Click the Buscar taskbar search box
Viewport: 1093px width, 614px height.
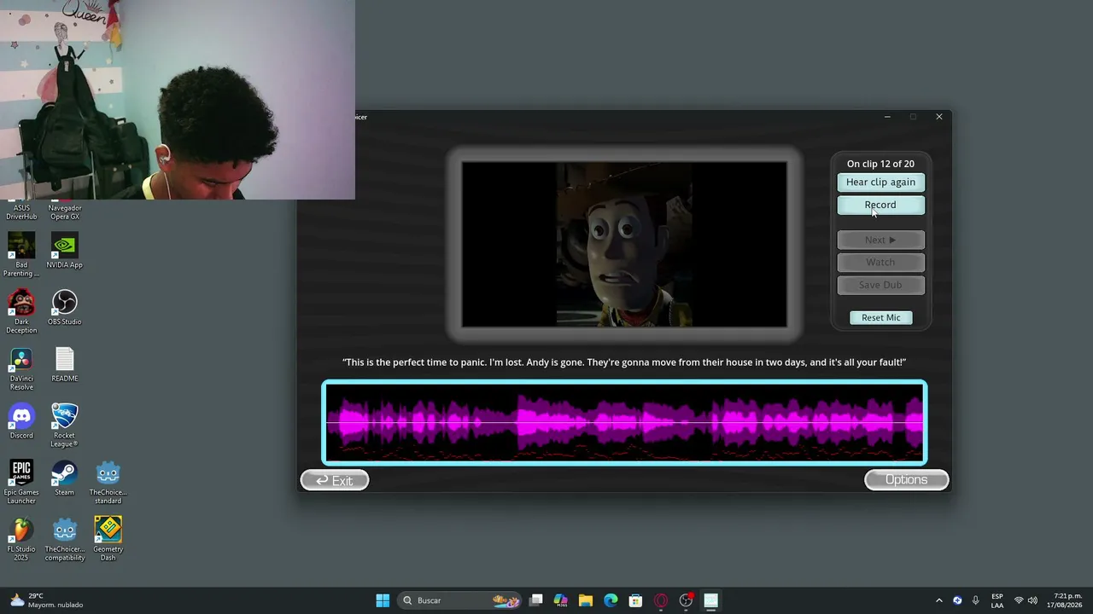coord(460,600)
